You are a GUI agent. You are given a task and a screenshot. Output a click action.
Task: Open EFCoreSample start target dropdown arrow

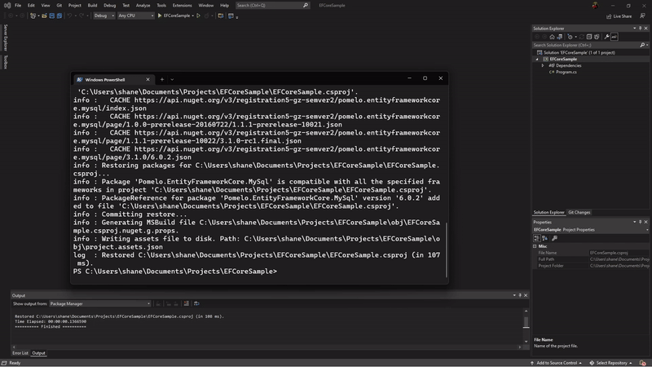[x=193, y=15]
